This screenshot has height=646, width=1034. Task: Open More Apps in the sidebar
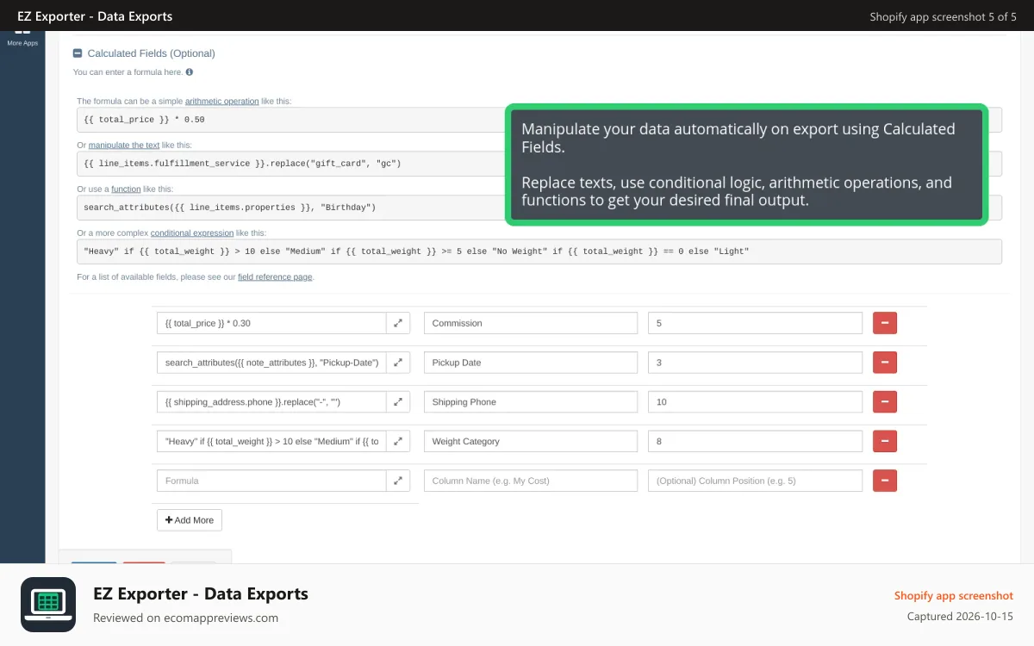pos(22,38)
